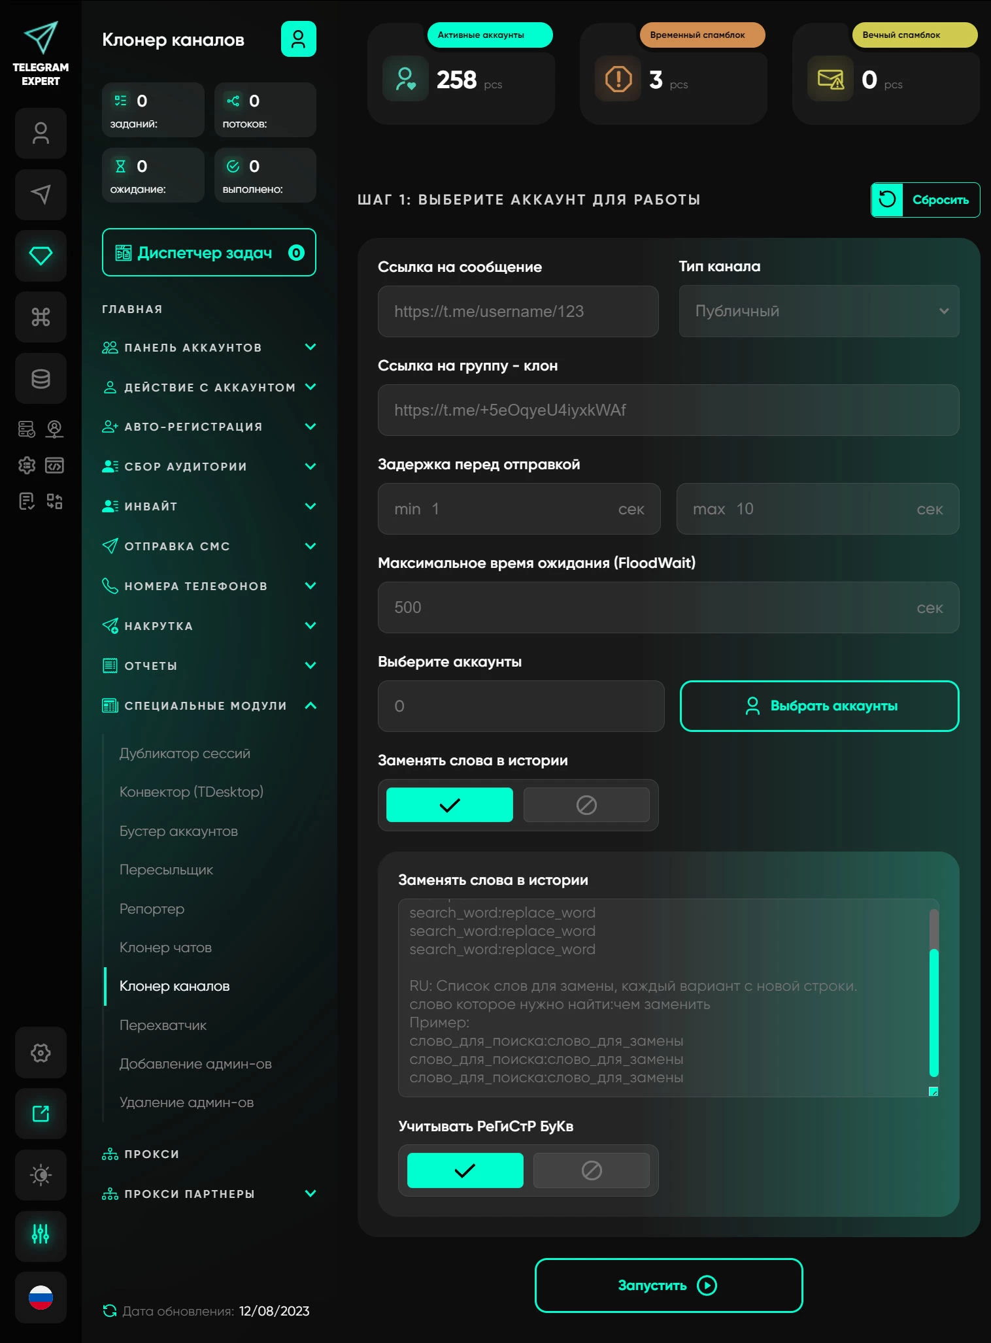Screen dimensions: 991x1343
Task: Click the checklist document small icon
Action: tap(27, 501)
